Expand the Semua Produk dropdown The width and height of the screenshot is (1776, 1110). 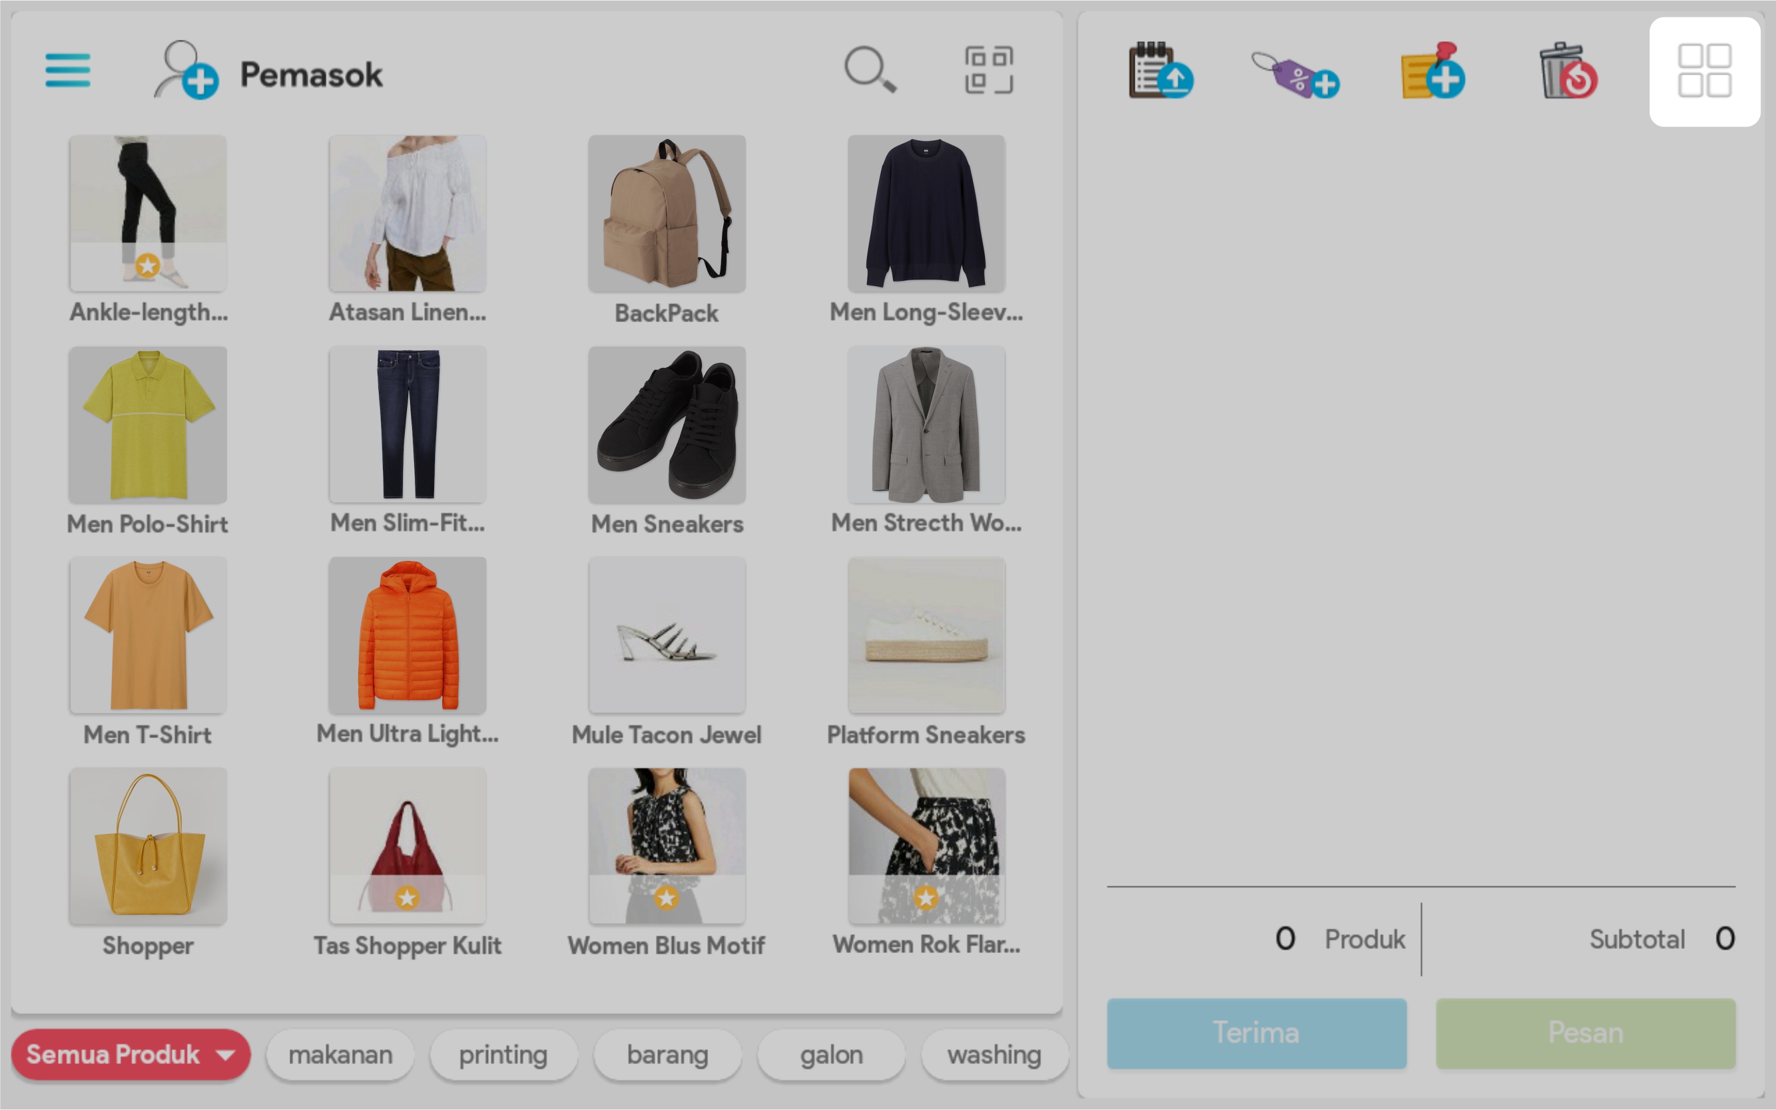tap(131, 1055)
